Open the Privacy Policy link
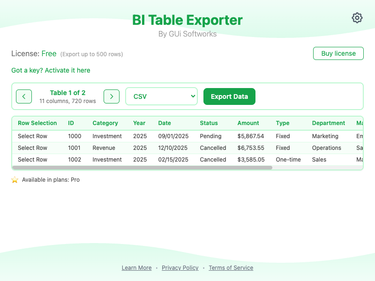 coord(180,268)
